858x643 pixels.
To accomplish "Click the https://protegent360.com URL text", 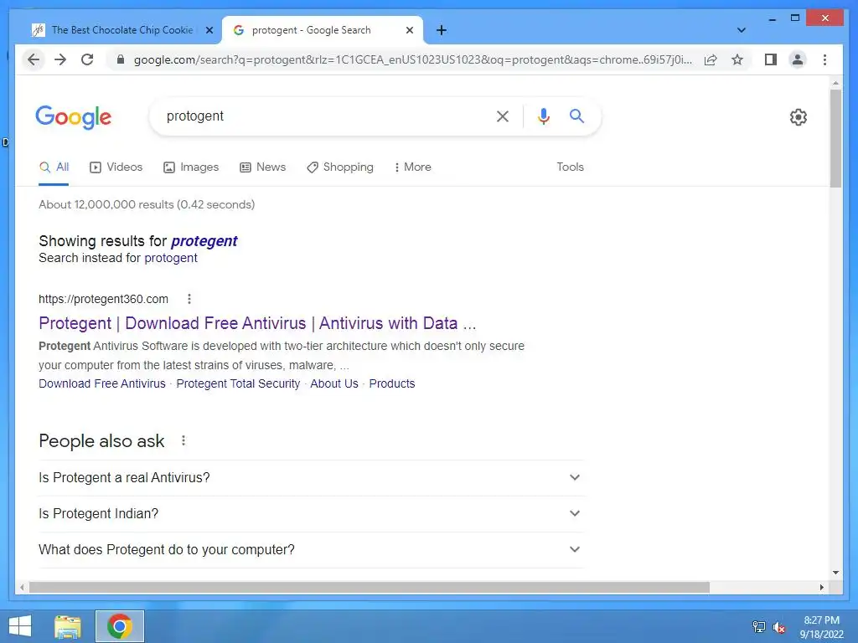I will click(103, 299).
